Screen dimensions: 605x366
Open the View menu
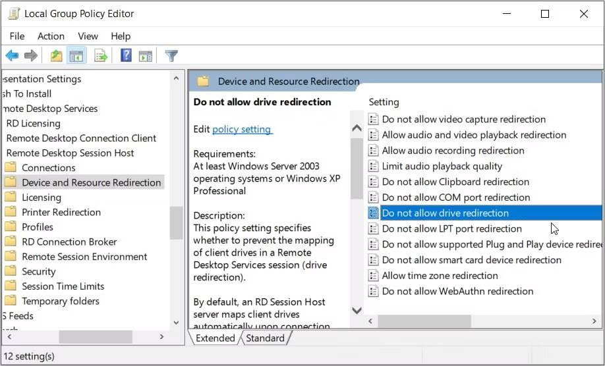[88, 36]
